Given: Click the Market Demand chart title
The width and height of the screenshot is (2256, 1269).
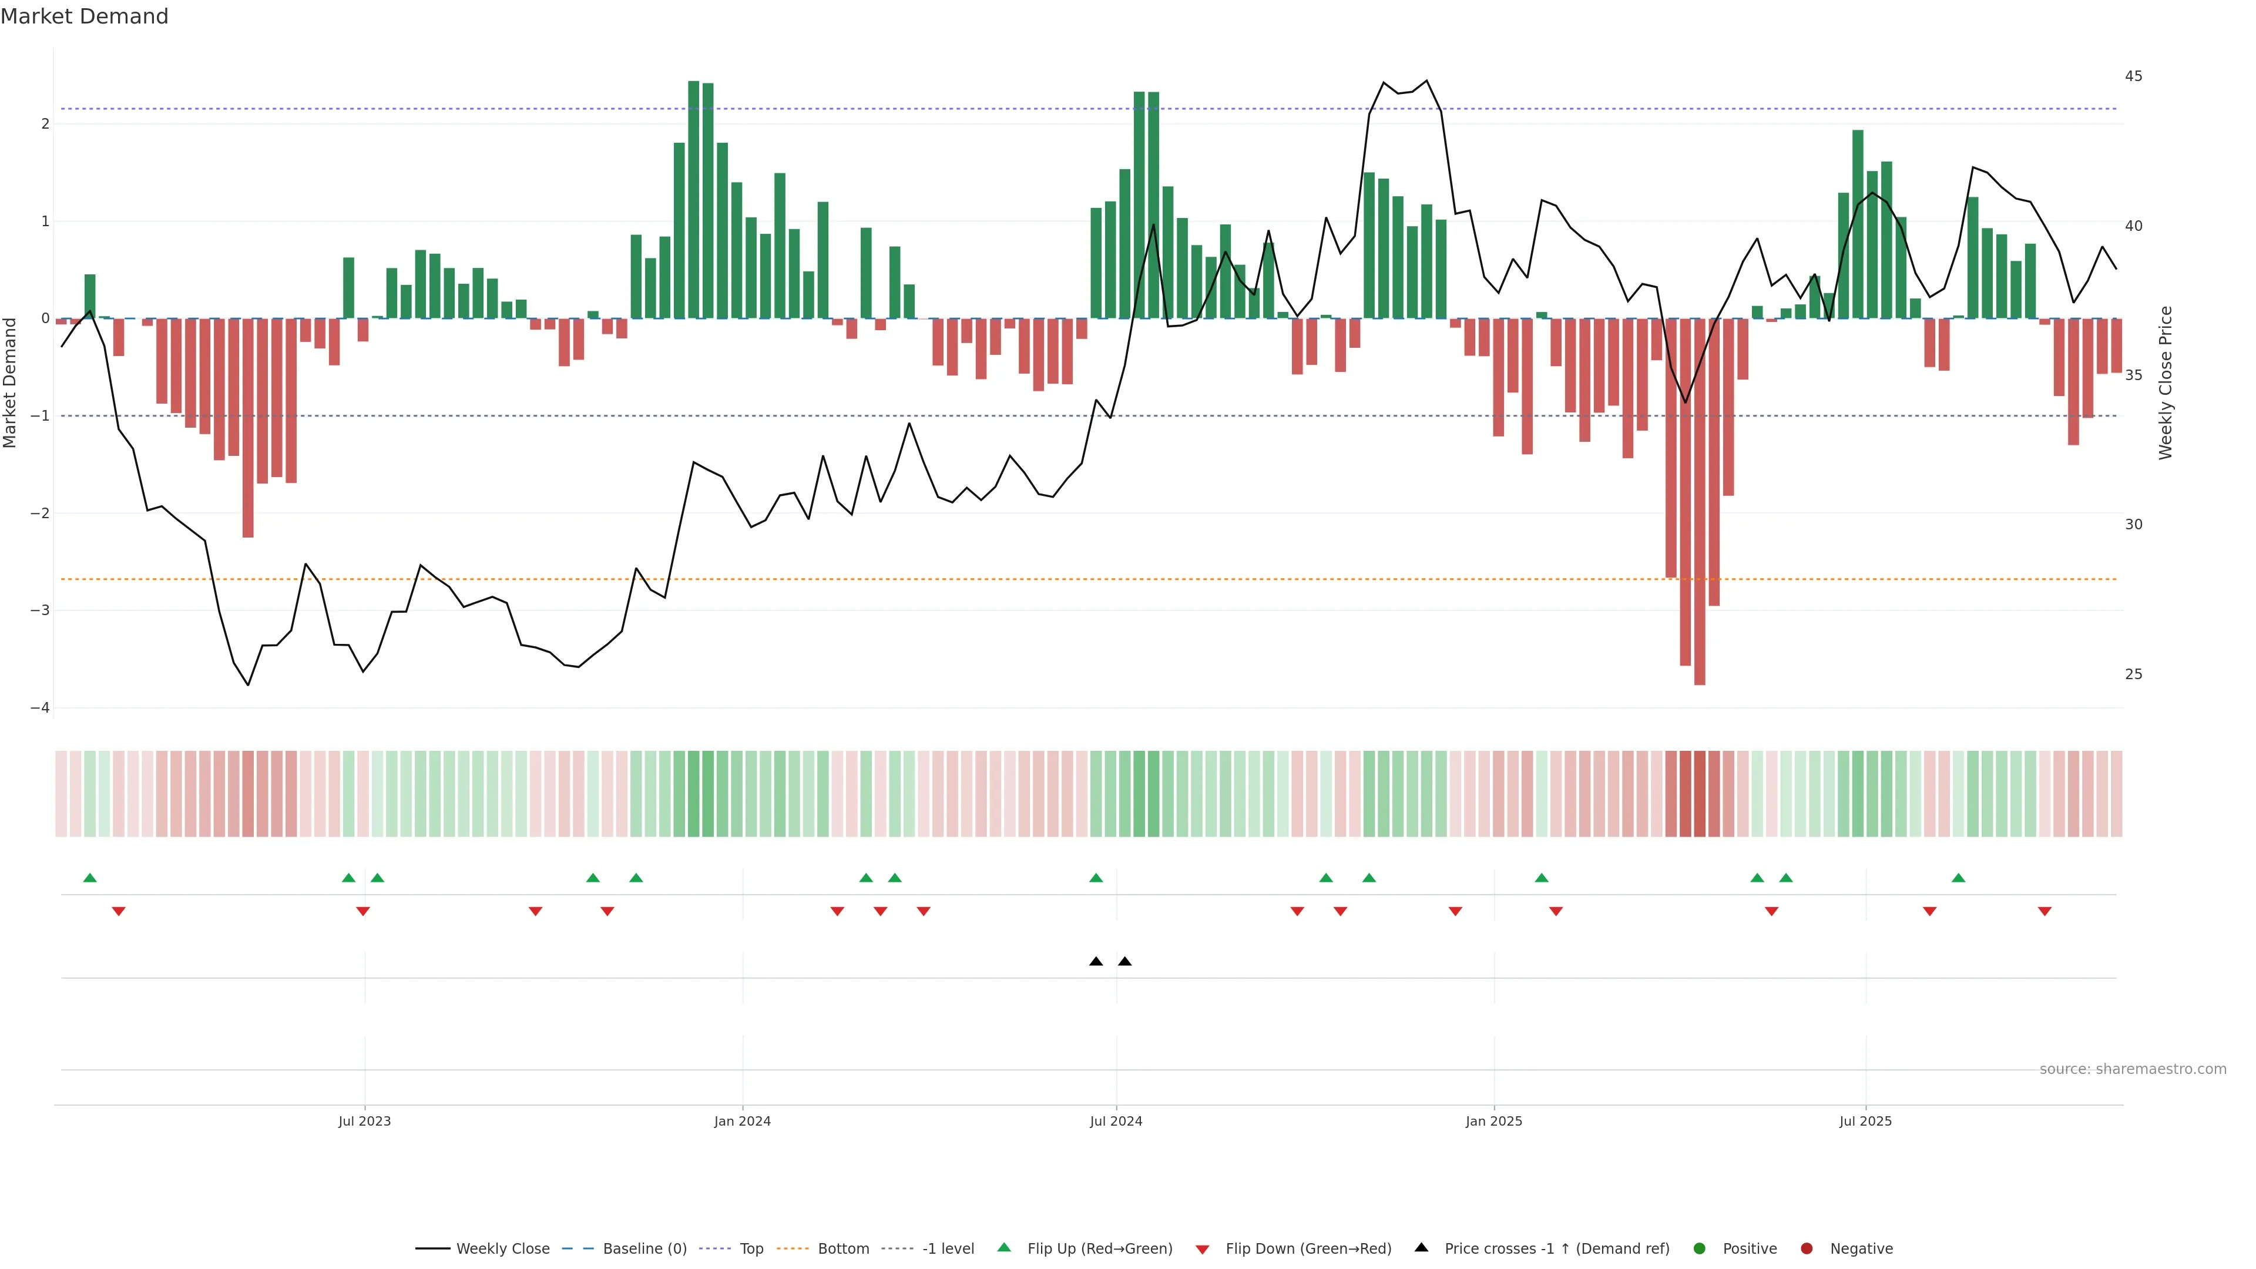Looking at the screenshot, I should click(84, 16).
